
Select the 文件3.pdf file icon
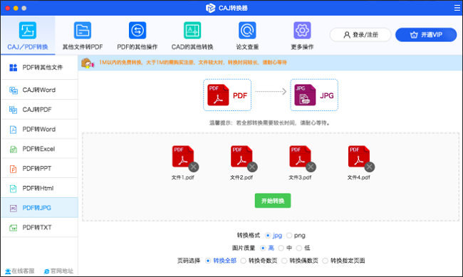pyautogui.click(x=300, y=157)
